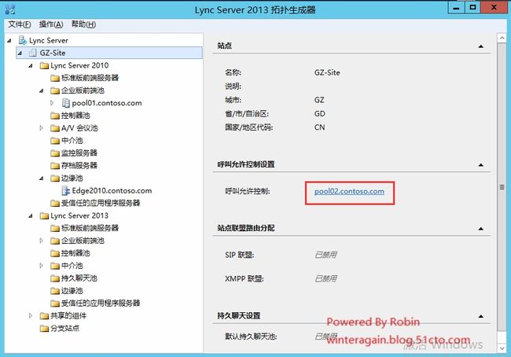Select 控制器池 under Lync Server 2010
The image size is (511, 357).
click(x=75, y=116)
